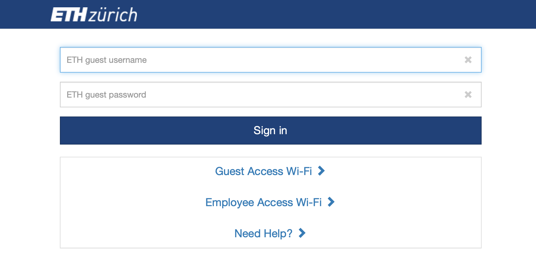The height and width of the screenshot is (258, 536).
Task: Open the Need Help? link
Action: pyautogui.click(x=263, y=233)
